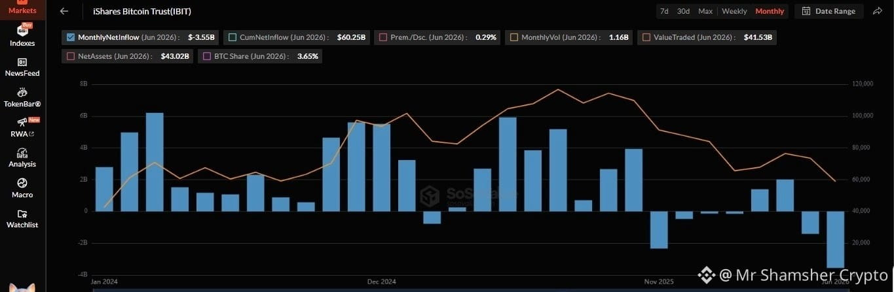Enable the Prem./Dsc. series checkbox
This screenshot has width=894, height=292.
383,37
